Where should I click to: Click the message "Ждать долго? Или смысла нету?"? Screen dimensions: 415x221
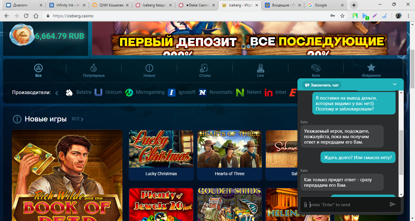point(358,158)
